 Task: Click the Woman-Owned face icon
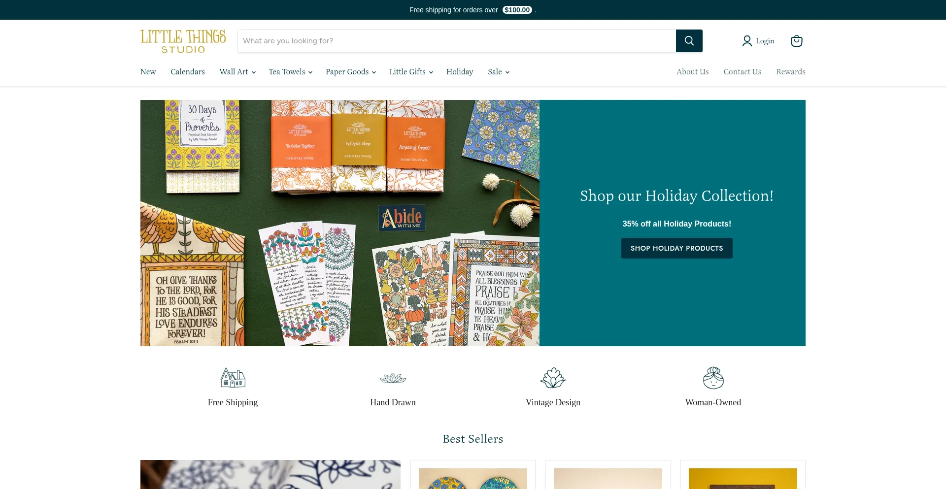pos(713,378)
